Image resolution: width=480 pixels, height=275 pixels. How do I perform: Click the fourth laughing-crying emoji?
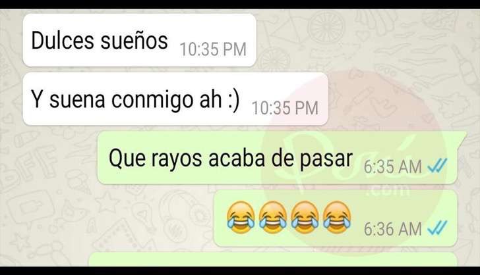point(337,217)
